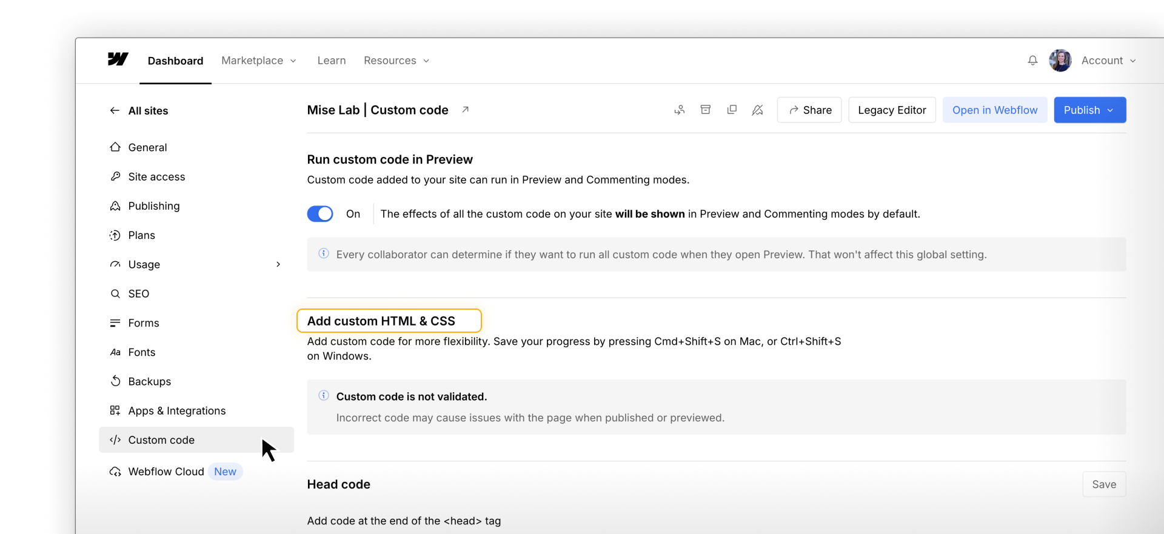Screen dimensions: 1164x534
Task: Click the Webflow Cloud icon
Action: click(x=115, y=472)
